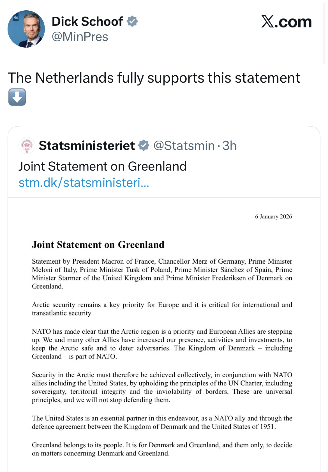Click the verified badge beside Dick Schoof
Screen dimensions: 328x472
[132, 22]
